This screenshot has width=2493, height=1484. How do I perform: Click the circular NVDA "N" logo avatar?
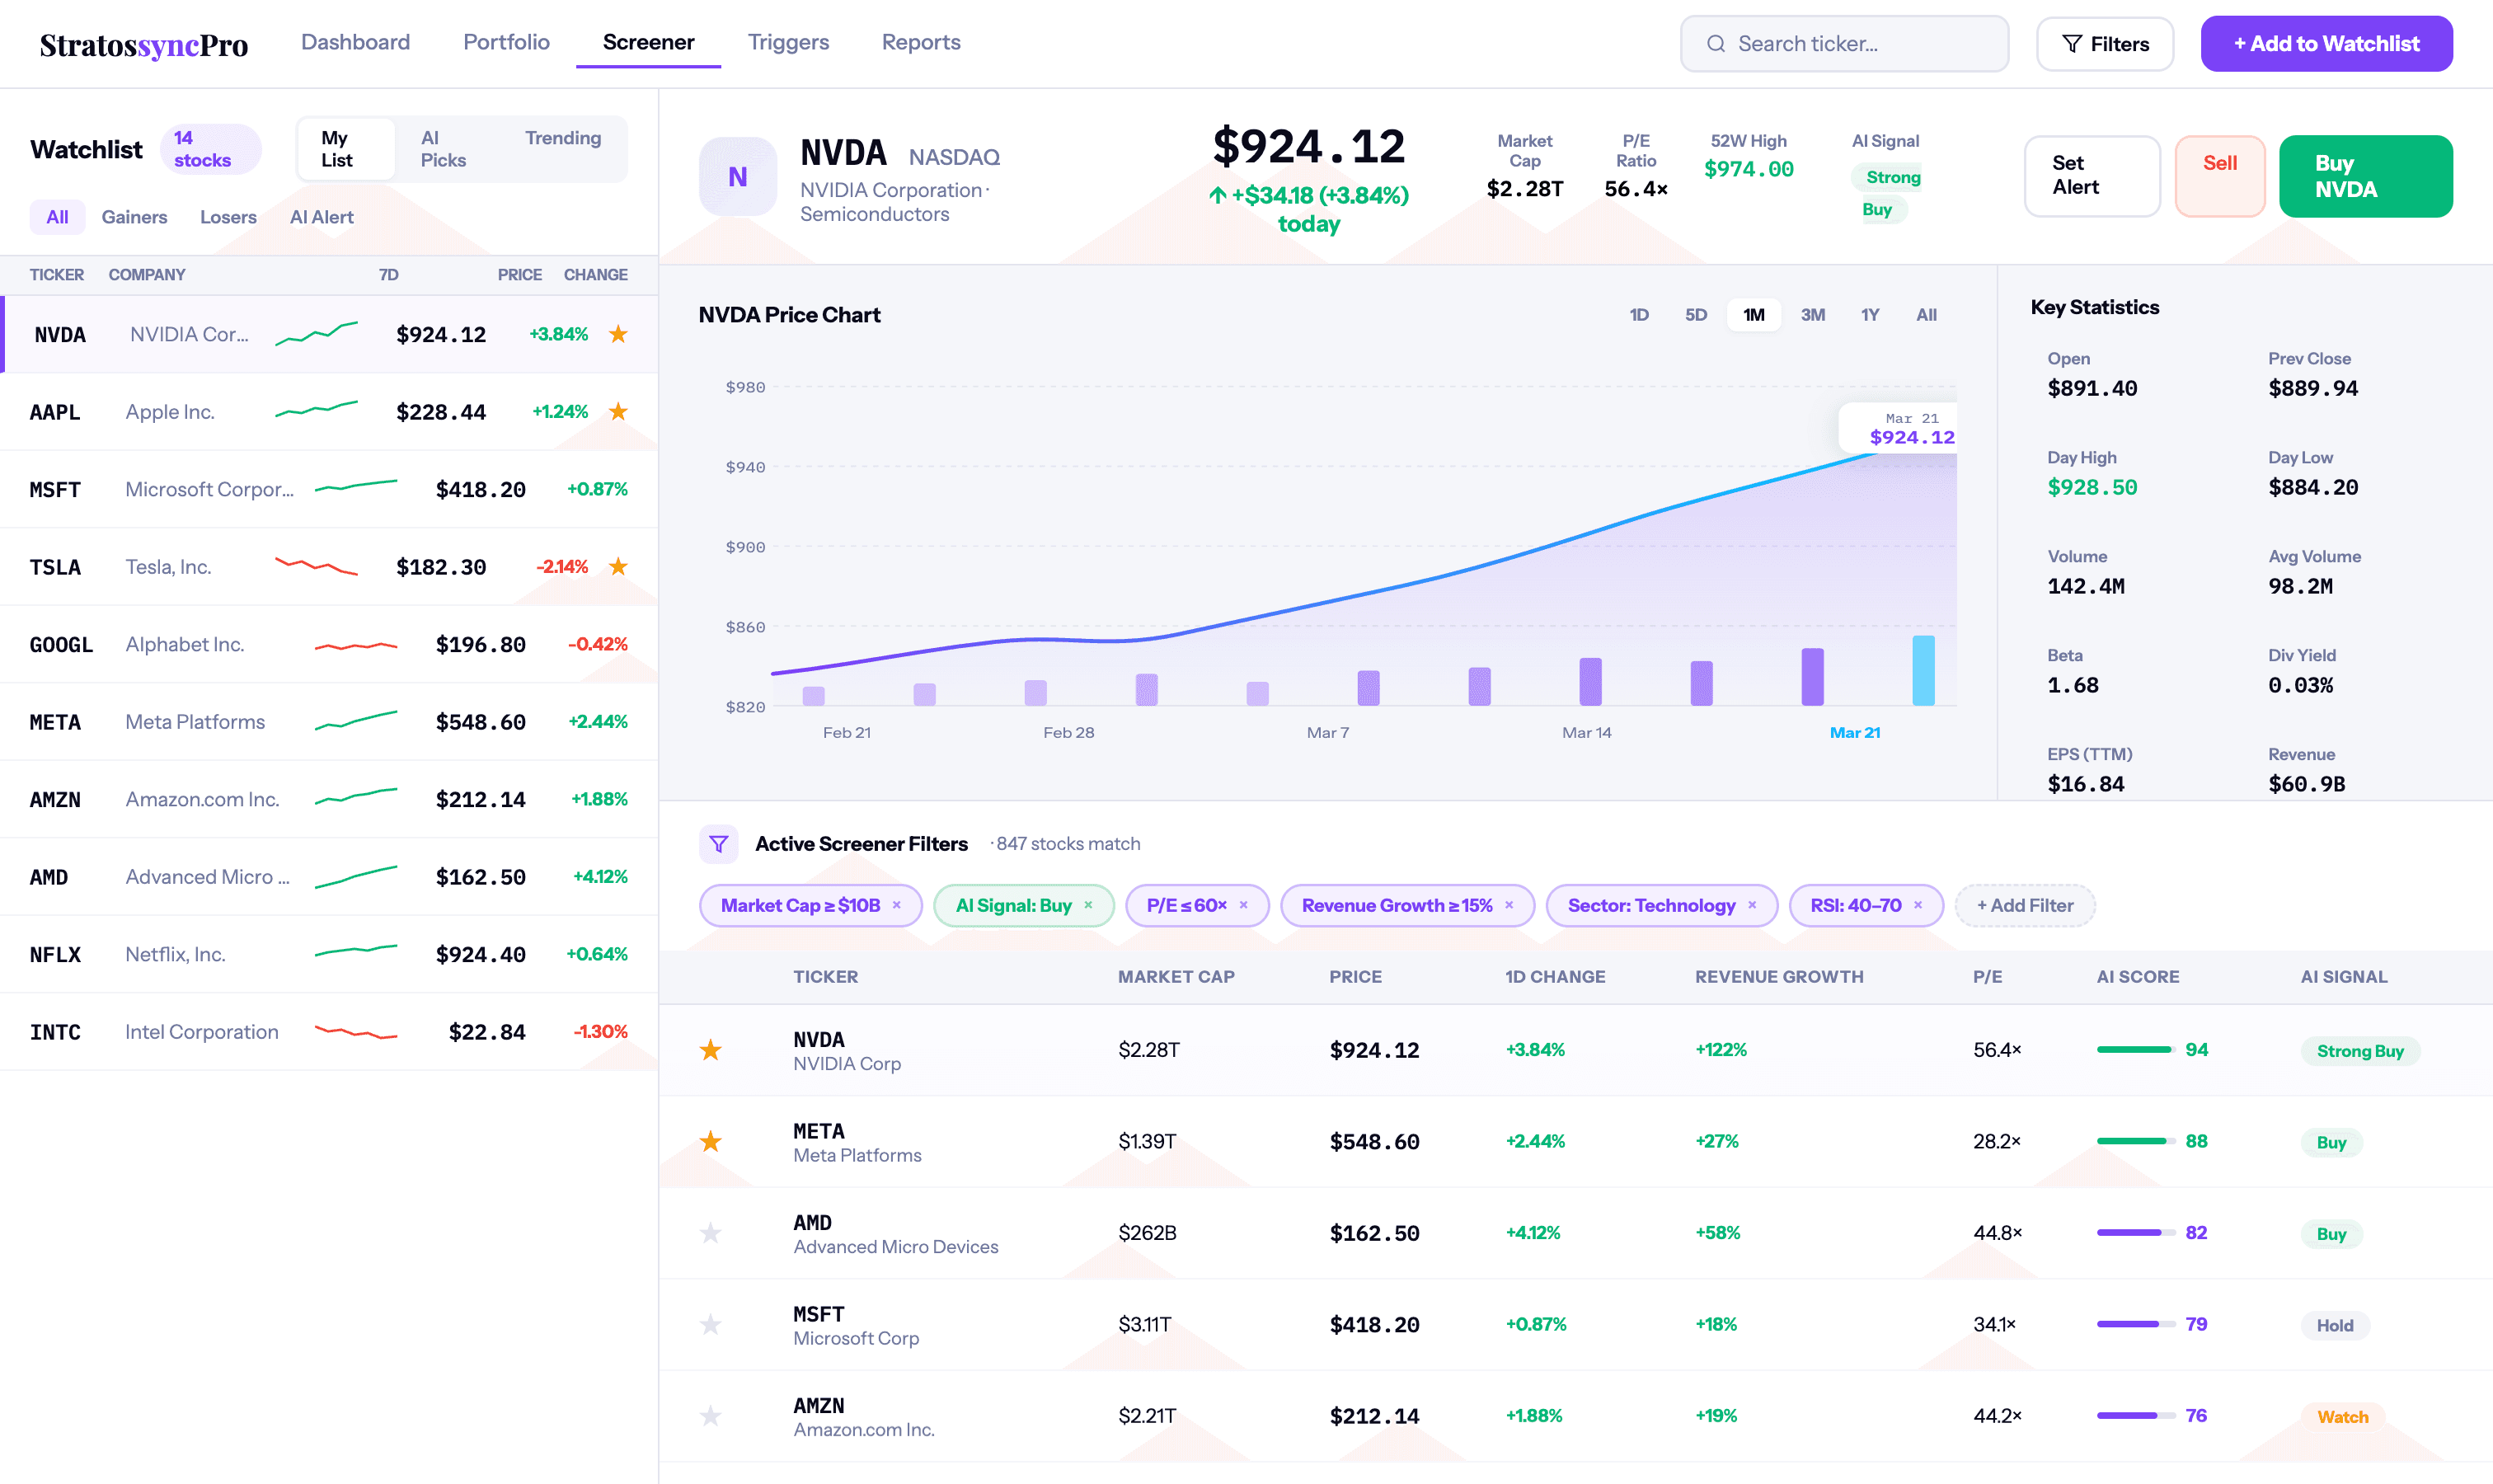pyautogui.click(x=738, y=176)
